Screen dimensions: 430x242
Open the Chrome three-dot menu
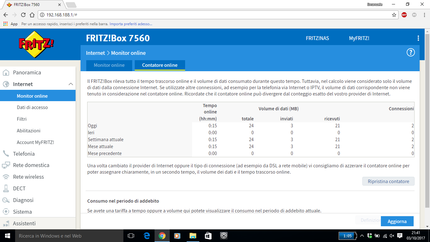(x=424, y=15)
